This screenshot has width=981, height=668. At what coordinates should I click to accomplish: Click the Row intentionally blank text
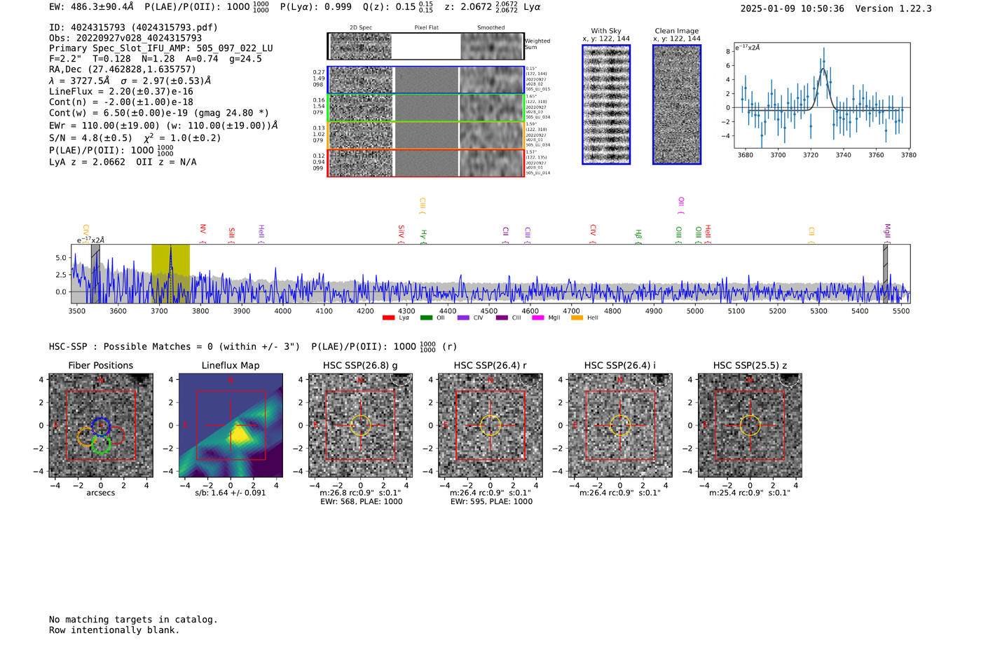pyautogui.click(x=114, y=630)
